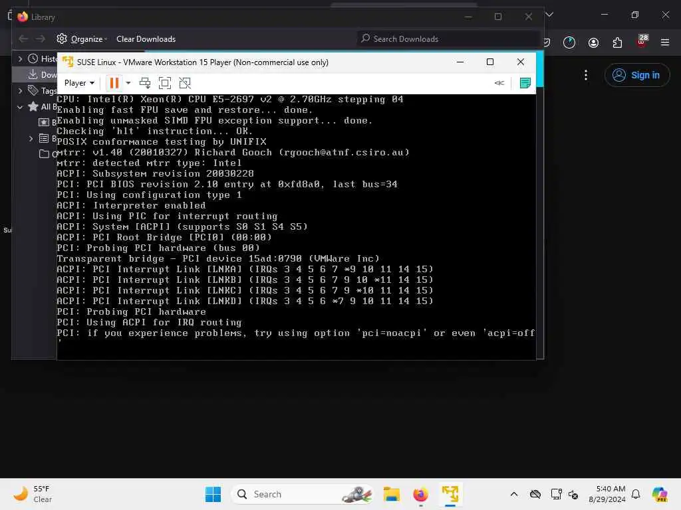Switch to Firefox from taskbar
681x510 pixels.
point(421,494)
